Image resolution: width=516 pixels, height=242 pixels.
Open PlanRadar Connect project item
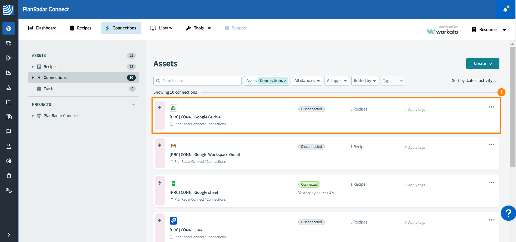pos(61,116)
